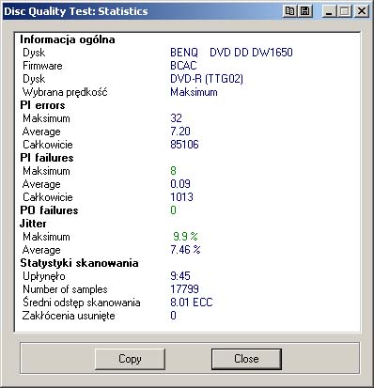Click speed value 'Maksimum'
This screenshot has height=388, width=374.
coord(194,92)
